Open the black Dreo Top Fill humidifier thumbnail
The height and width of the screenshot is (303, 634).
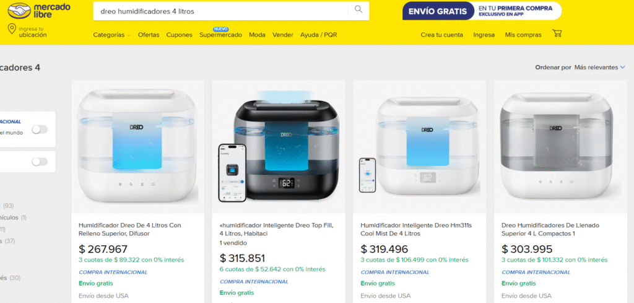click(278, 147)
